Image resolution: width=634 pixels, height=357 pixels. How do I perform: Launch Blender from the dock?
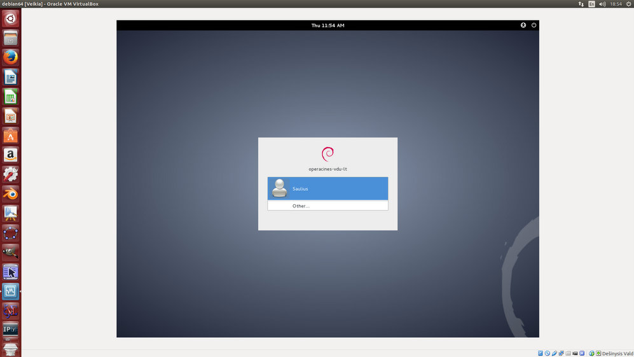coord(10,193)
